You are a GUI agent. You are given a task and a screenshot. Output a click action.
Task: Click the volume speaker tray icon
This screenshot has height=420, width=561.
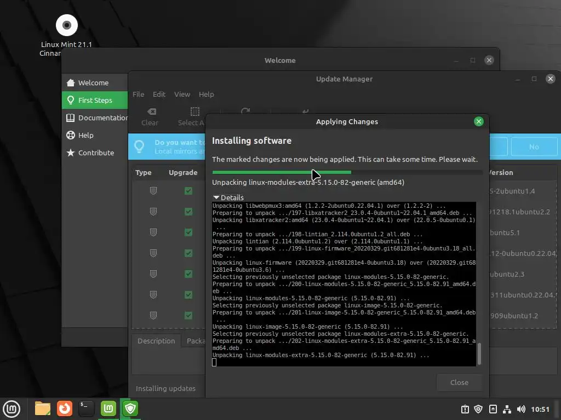(521, 409)
